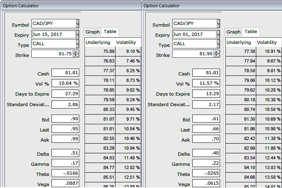The image size is (282, 188).
Task: Click Cash field in right calculator
Action: 206,73
